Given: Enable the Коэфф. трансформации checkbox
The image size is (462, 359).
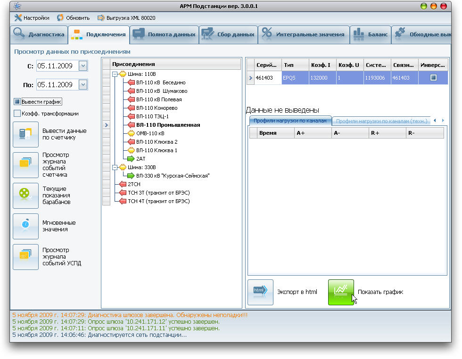Looking at the screenshot, I should (17, 114).
